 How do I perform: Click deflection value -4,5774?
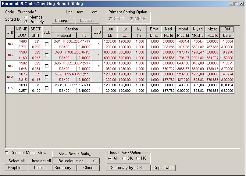click(x=227, y=74)
